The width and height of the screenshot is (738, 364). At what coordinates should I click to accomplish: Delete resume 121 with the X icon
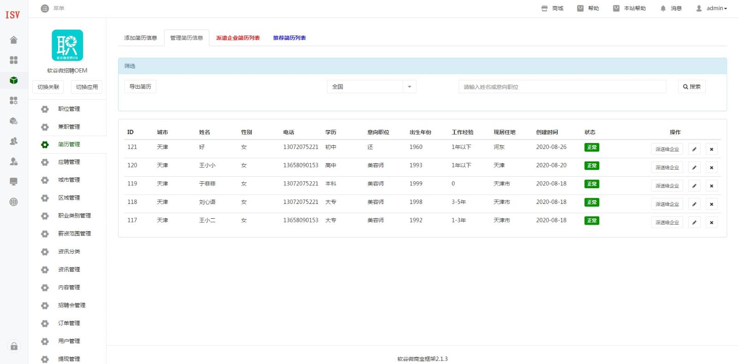tap(712, 149)
